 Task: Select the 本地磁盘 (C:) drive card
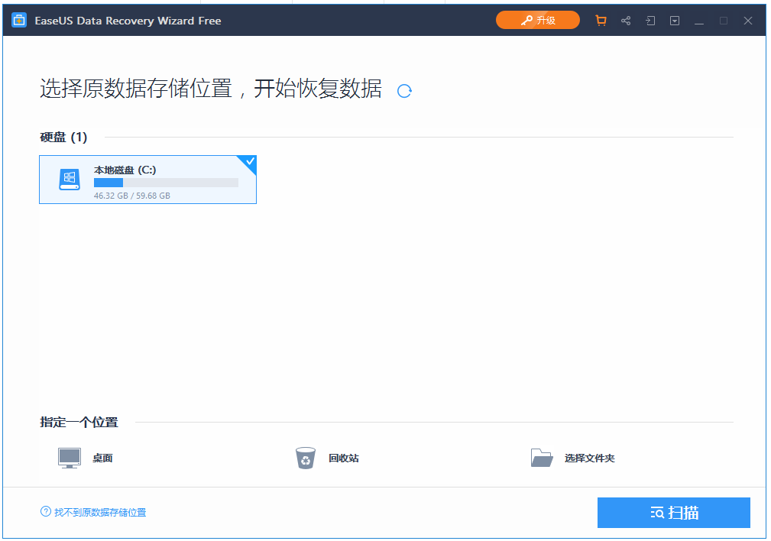pyautogui.click(x=147, y=180)
